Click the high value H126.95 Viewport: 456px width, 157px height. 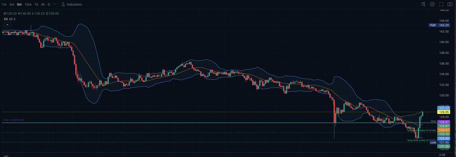coord(25,13)
